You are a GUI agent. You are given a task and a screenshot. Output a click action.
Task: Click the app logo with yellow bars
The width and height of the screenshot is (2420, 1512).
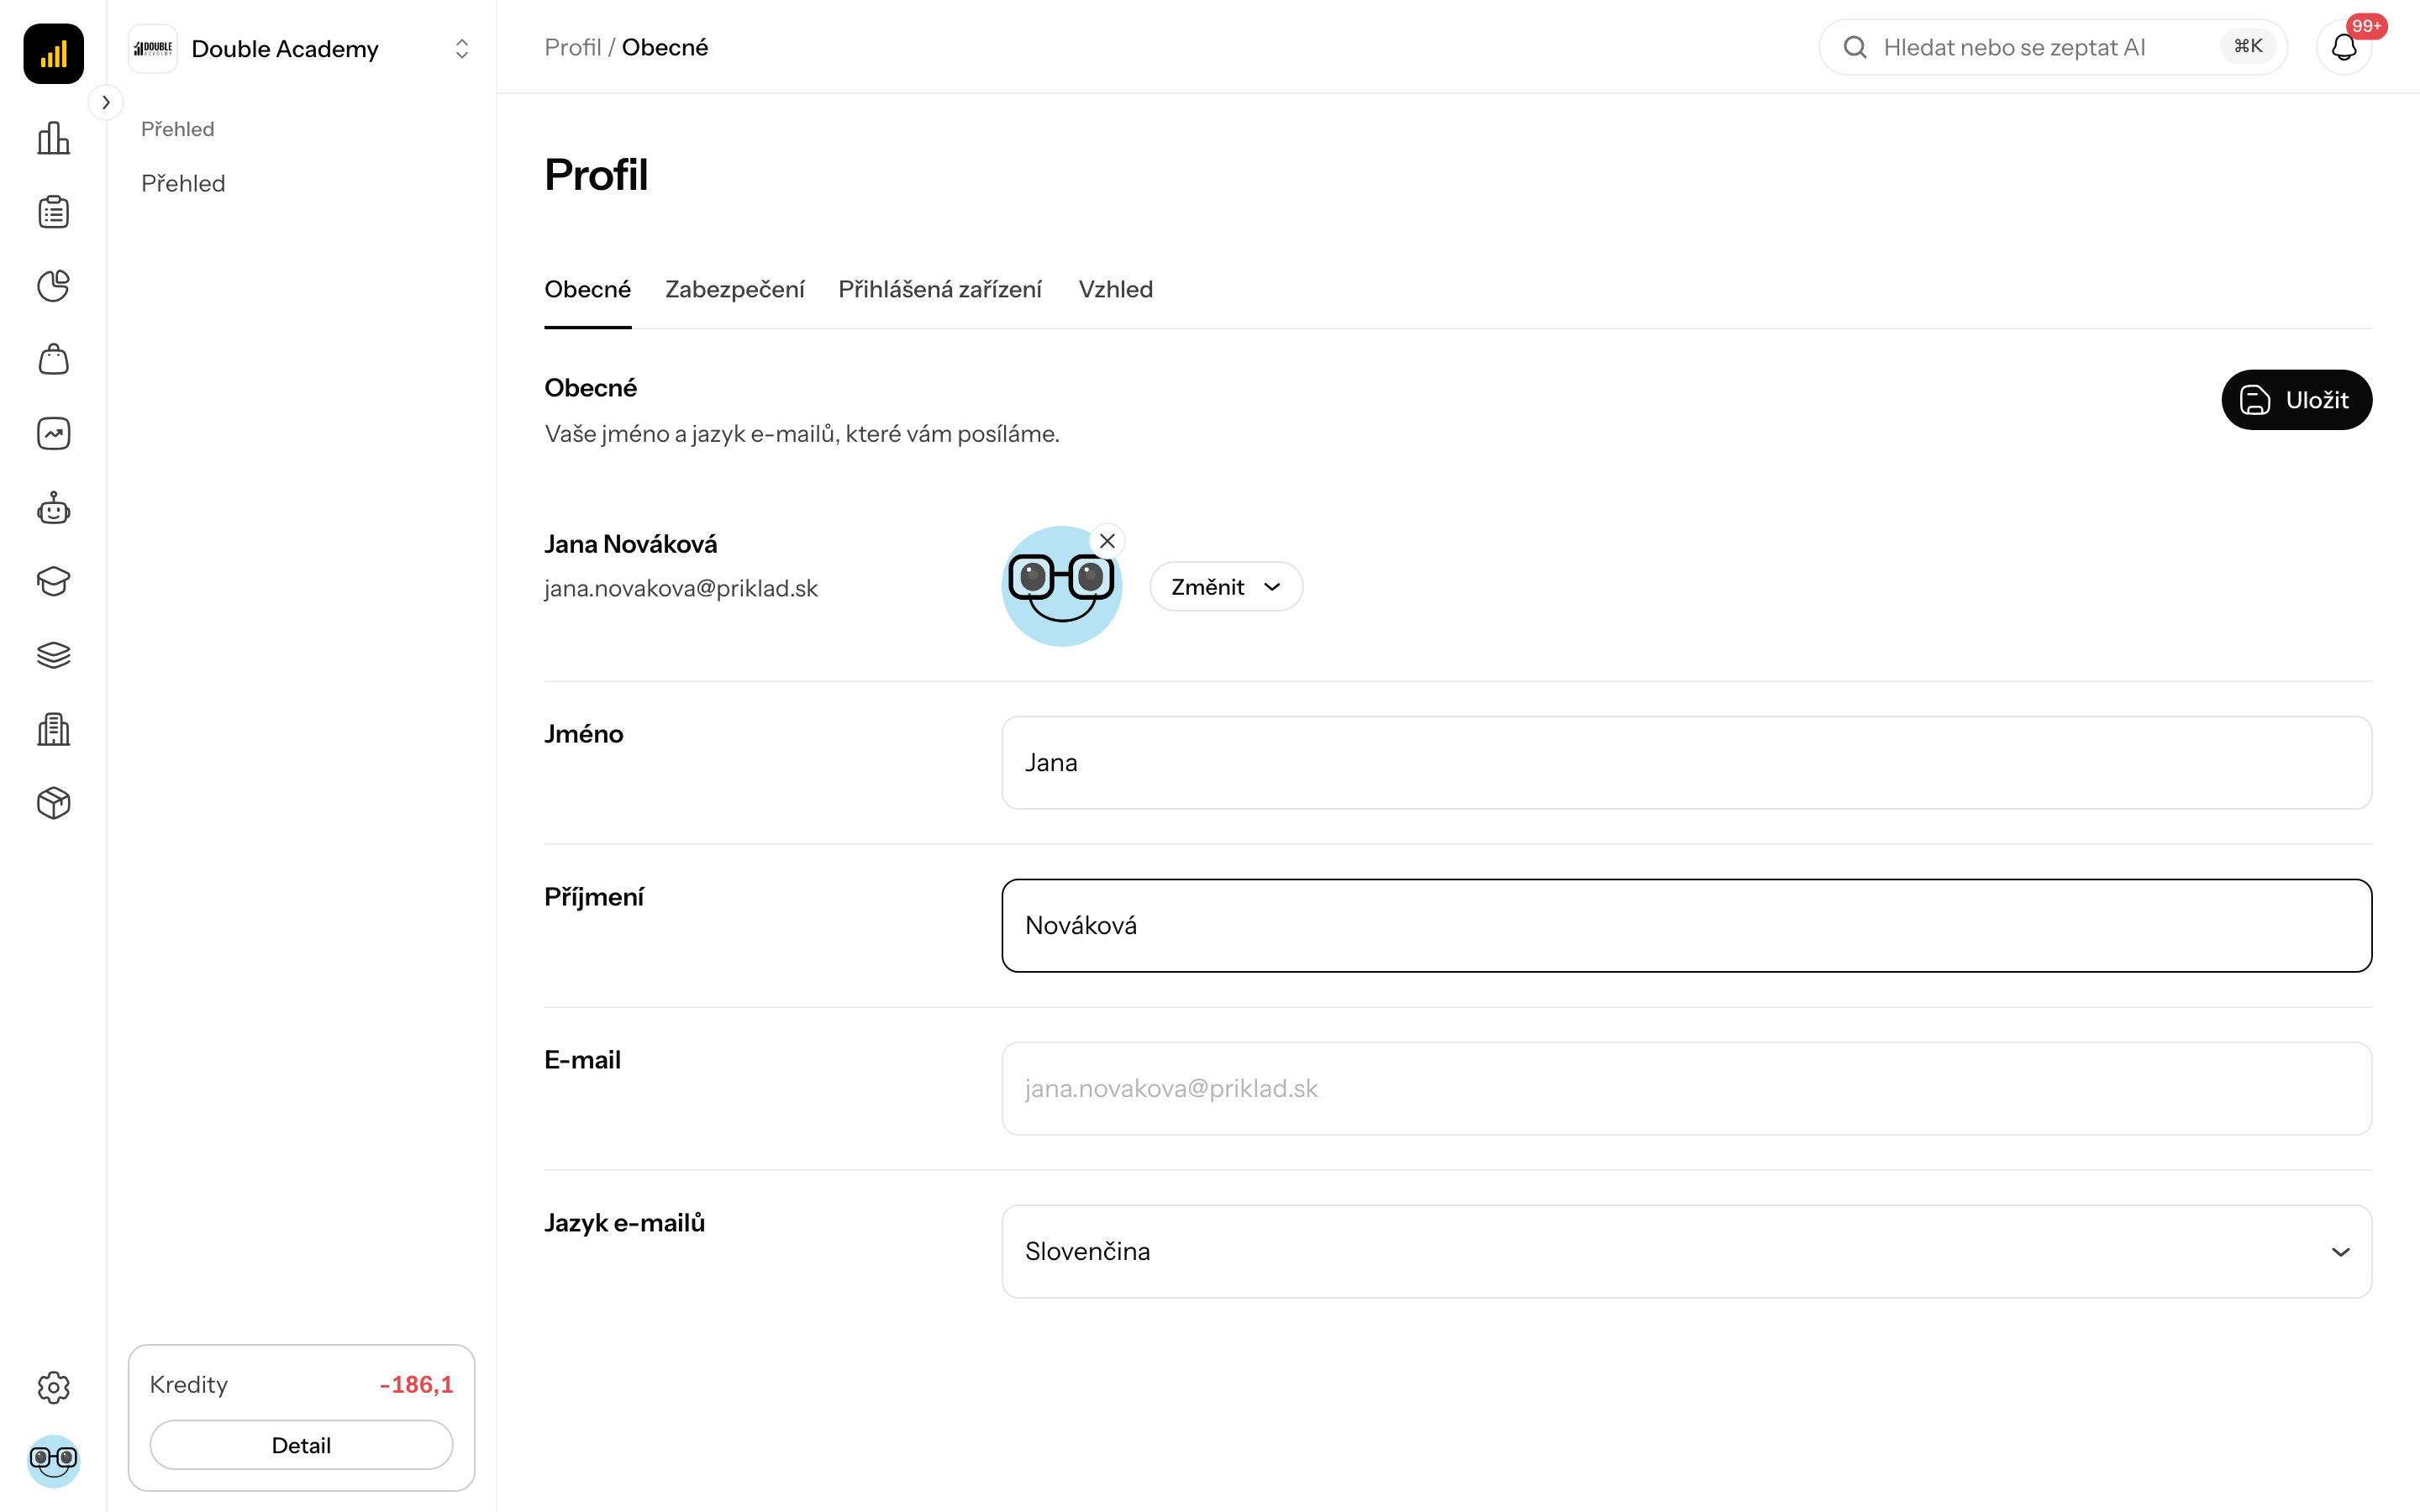coord(53,53)
